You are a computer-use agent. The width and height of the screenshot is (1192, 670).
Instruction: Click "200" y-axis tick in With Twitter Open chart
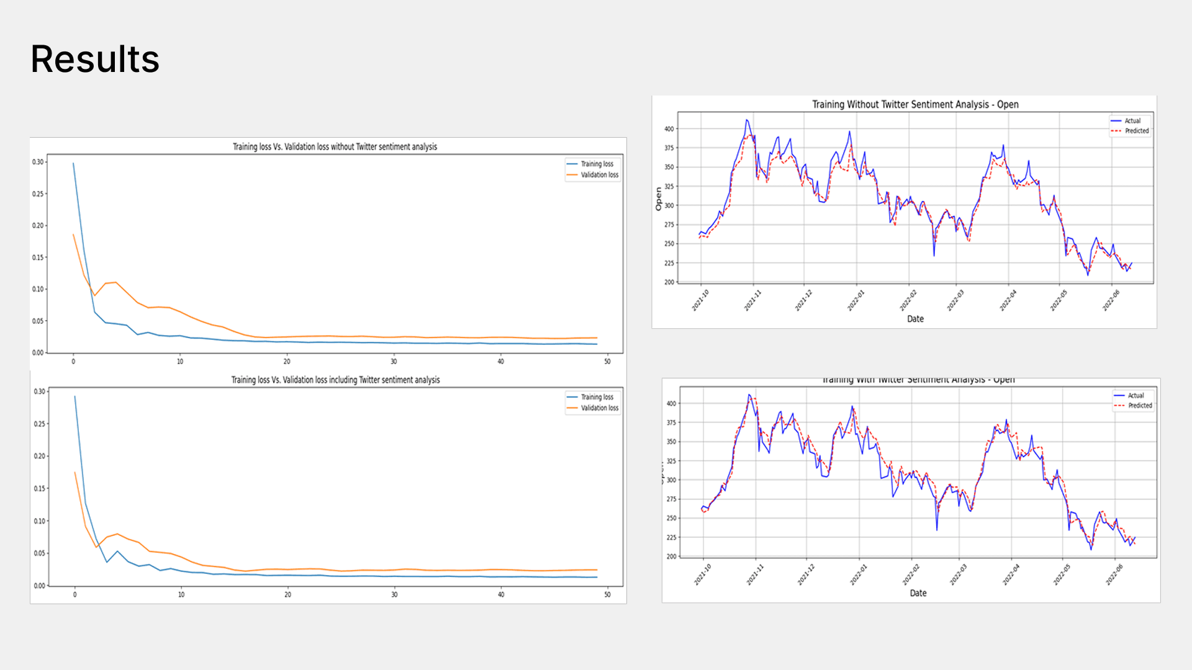671,556
